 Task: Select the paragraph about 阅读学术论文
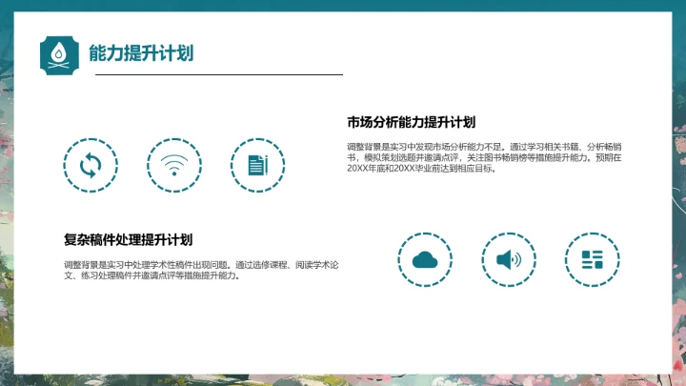click(x=201, y=270)
